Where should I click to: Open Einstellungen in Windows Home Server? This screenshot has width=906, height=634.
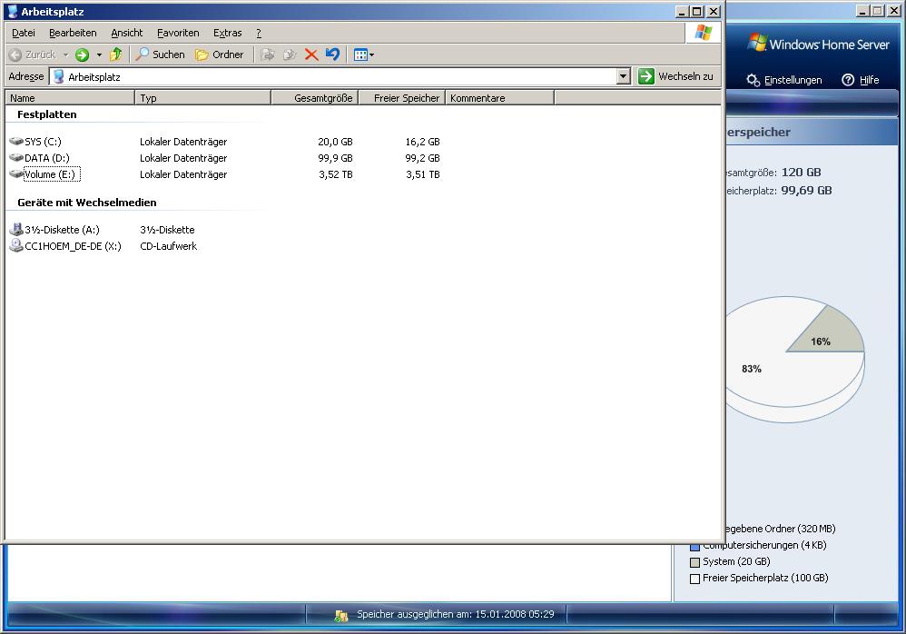(x=793, y=80)
